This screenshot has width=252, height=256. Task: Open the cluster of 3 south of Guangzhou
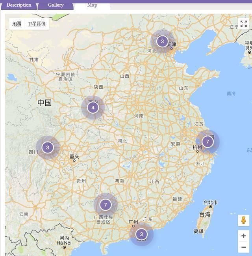pyautogui.click(x=141, y=234)
